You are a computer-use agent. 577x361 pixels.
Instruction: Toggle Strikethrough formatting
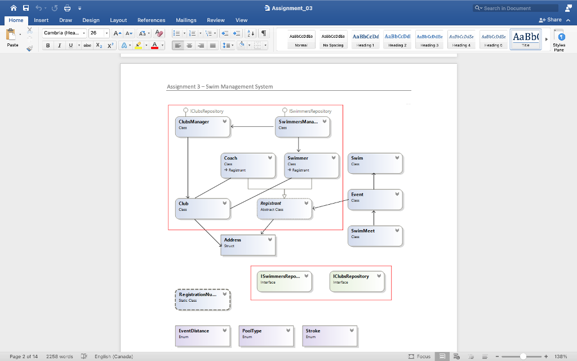(x=87, y=45)
